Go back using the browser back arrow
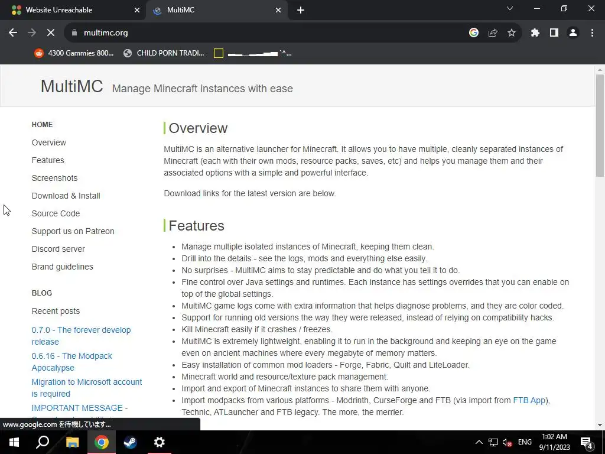The height and width of the screenshot is (454, 605). [13, 33]
